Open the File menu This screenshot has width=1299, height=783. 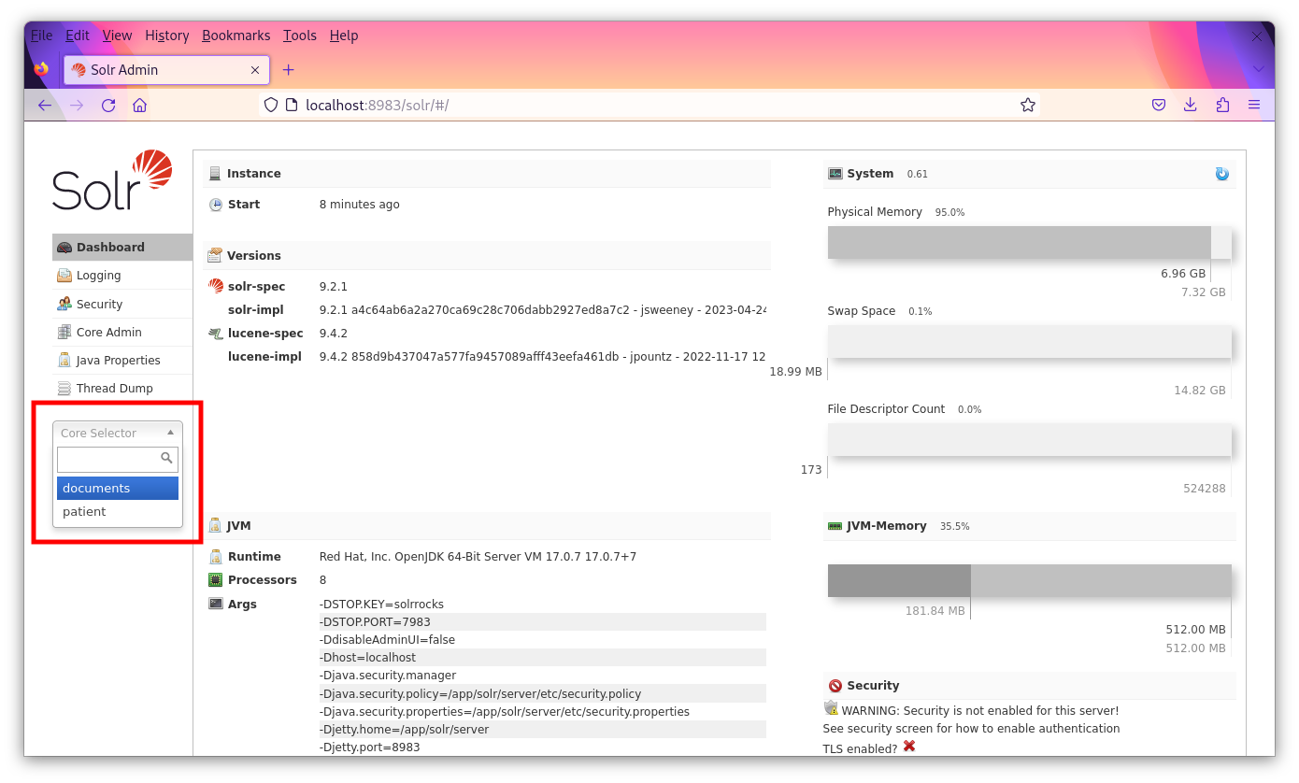[41, 36]
